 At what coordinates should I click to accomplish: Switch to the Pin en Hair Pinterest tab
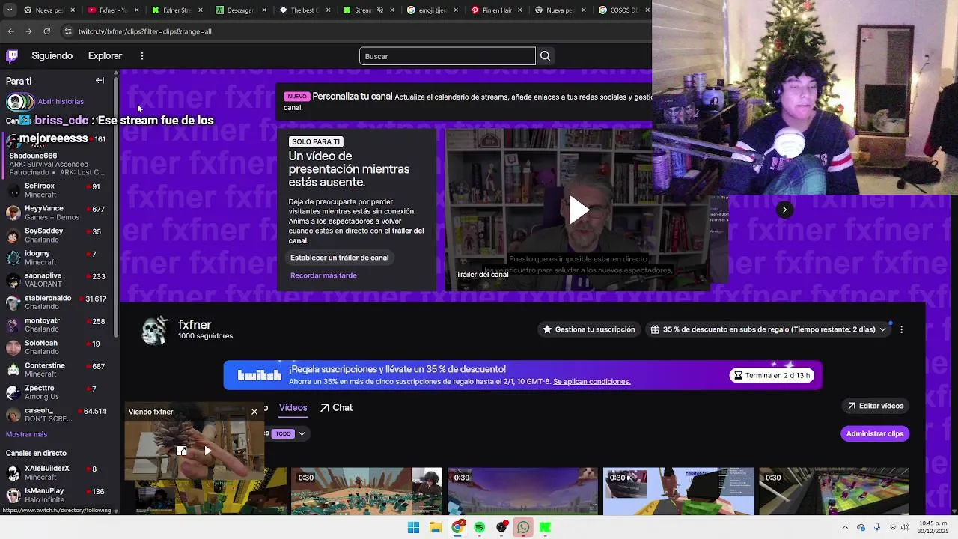point(498,10)
